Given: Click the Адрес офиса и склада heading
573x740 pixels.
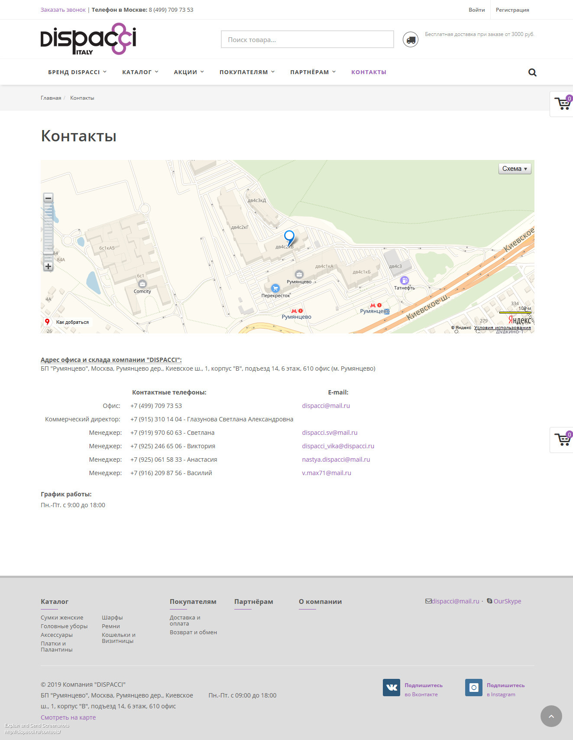Looking at the screenshot, I should click(111, 360).
